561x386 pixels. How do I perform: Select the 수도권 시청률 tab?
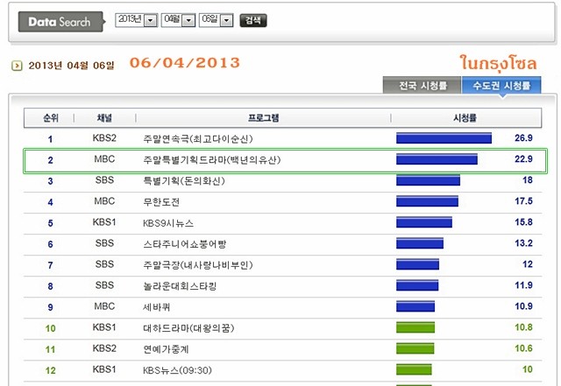pyautogui.click(x=501, y=86)
